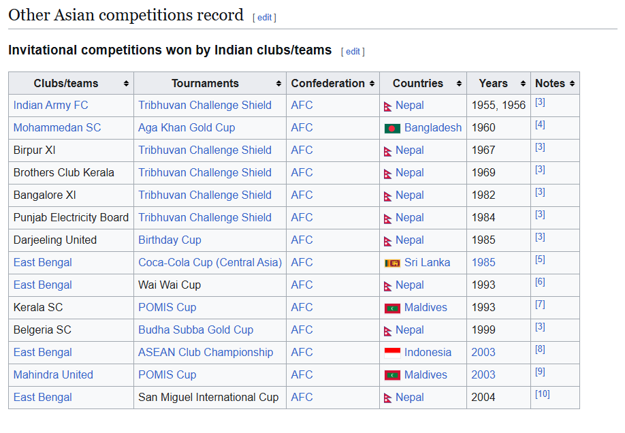Select the San Miguel International Cup cell
Viewport: 625px width, 433px height.
tap(210, 397)
